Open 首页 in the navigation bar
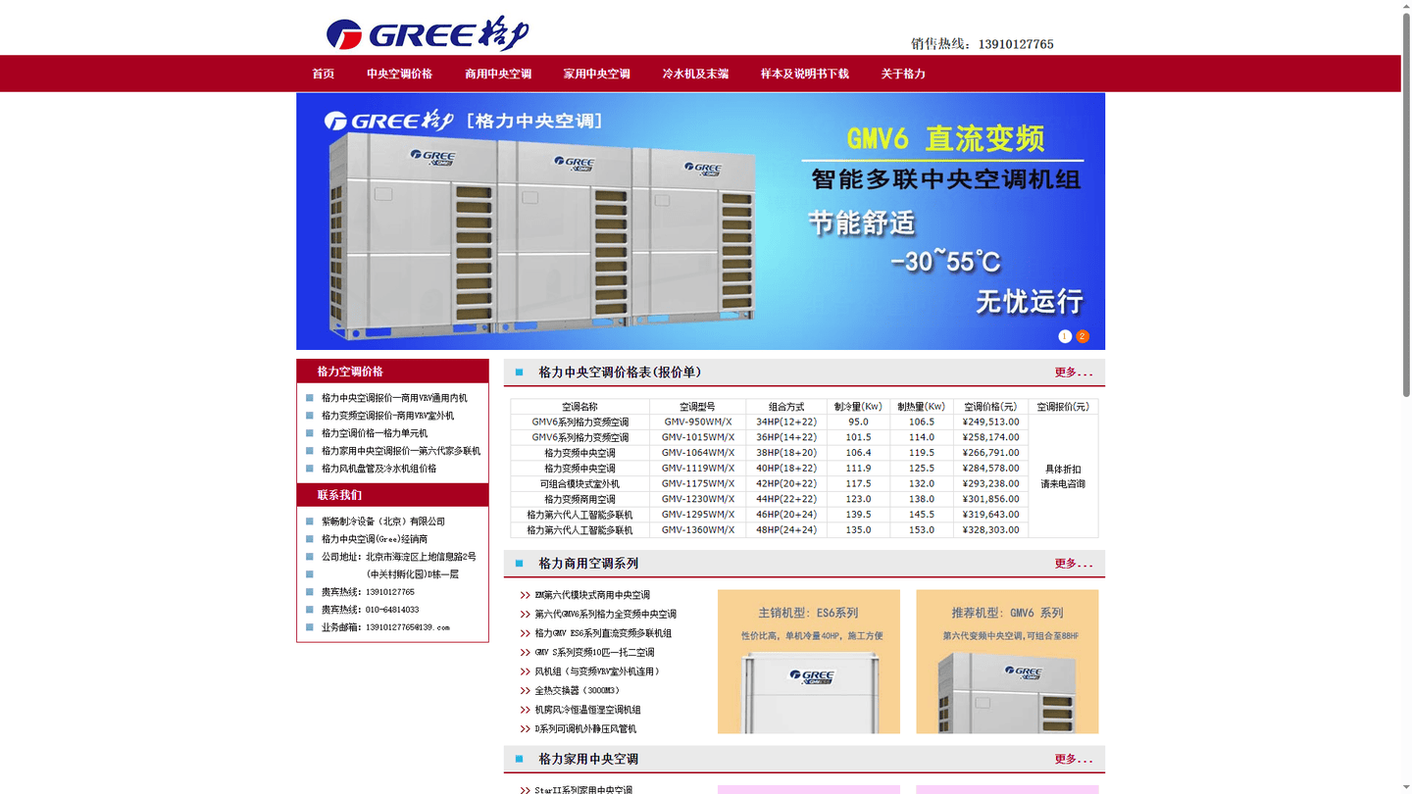Image resolution: width=1412 pixels, height=794 pixels. tap(324, 74)
